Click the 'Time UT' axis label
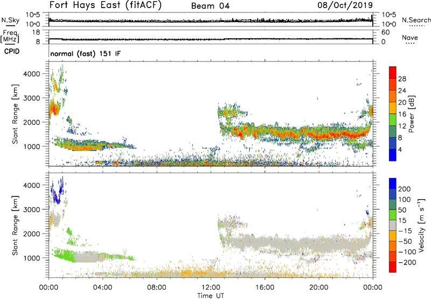 211,296
